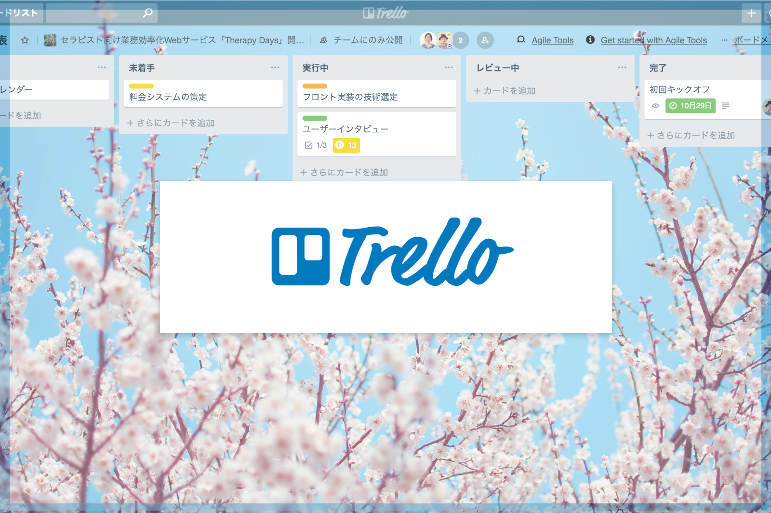Open list menu for 実行中

click(449, 67)
